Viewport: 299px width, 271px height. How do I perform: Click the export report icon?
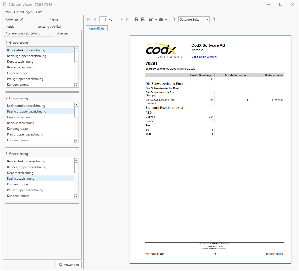tap(151, 19)
